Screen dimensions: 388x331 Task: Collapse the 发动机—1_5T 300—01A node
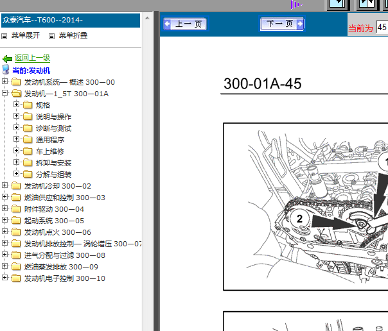(4, 92)
